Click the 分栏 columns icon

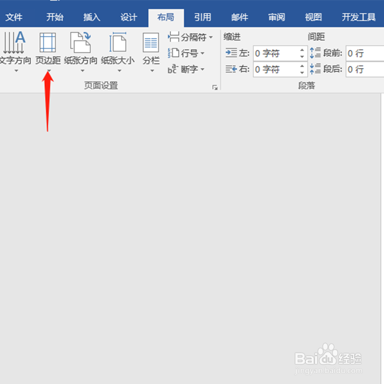tap(151, 43)
